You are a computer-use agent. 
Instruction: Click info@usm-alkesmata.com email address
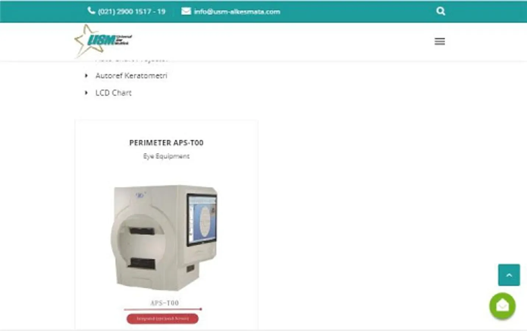pos(237,11)
